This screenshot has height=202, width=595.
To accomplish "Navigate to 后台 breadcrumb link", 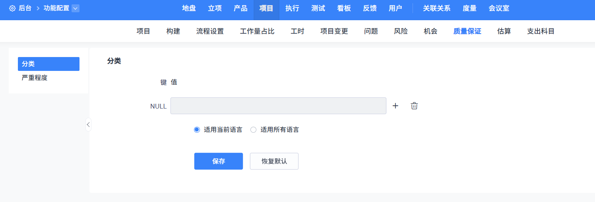I will point(25,8).
